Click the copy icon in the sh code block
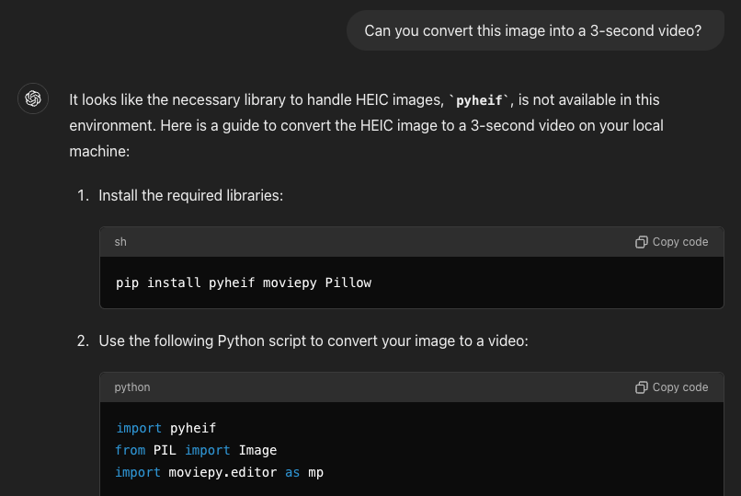This screenshot has height=496, width=741. (642, 242)
